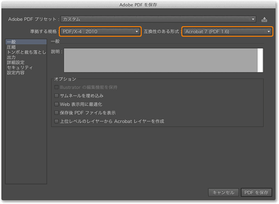This screenshot has height=204, width=279.
Task: Enable サムネールを埋め込み checkbox
Action: (56, 96)
